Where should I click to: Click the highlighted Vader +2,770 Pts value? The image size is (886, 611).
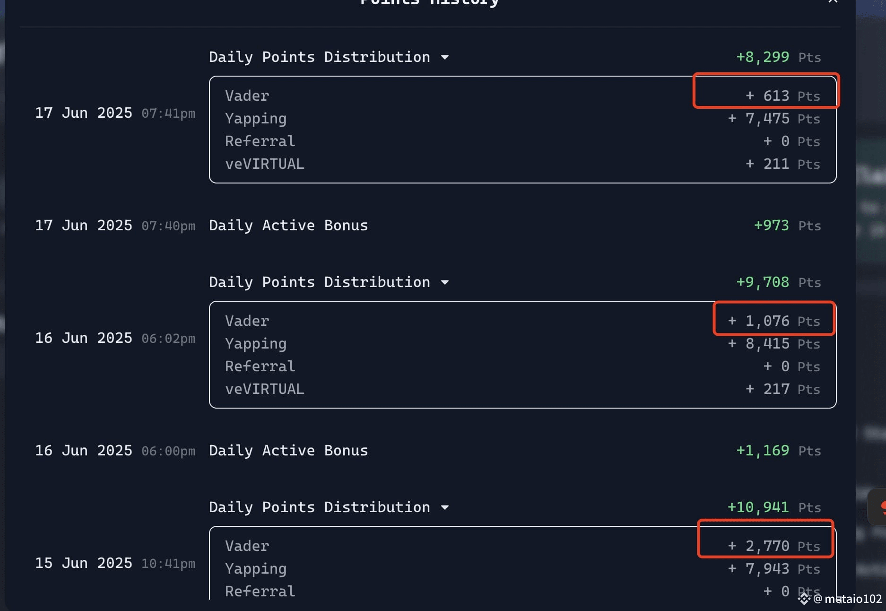coord(774,546)
